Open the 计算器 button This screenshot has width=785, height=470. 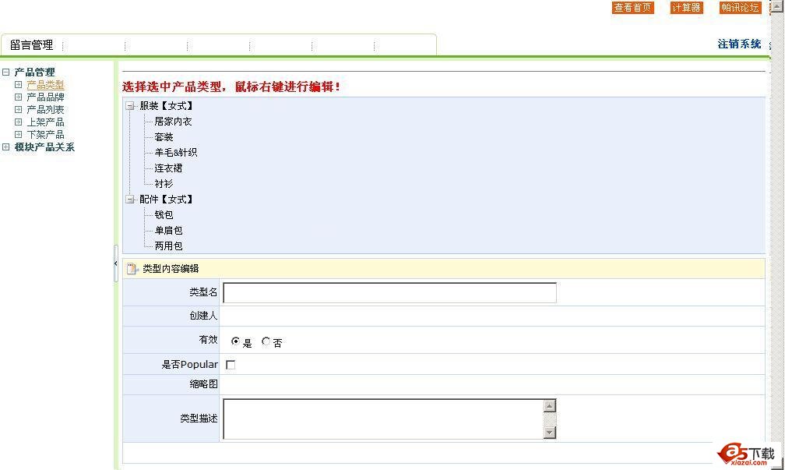(686, 8)
